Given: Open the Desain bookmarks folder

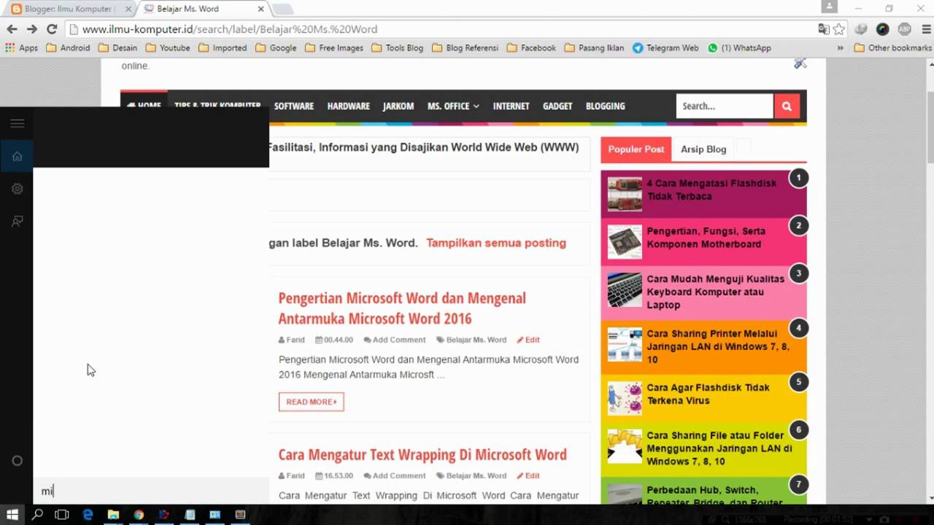Looking at the screenshot, I should [117, 48].
